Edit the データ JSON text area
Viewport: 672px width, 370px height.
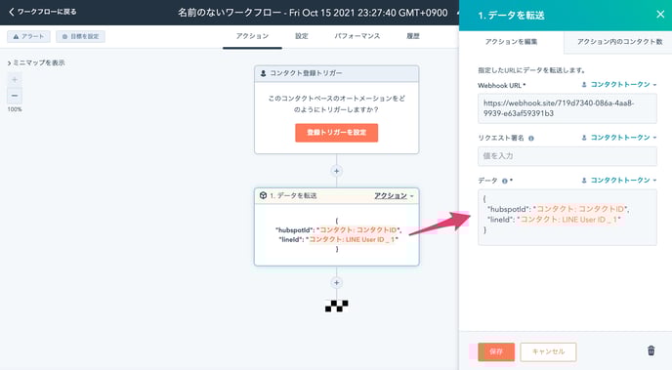tap(567, 217)
